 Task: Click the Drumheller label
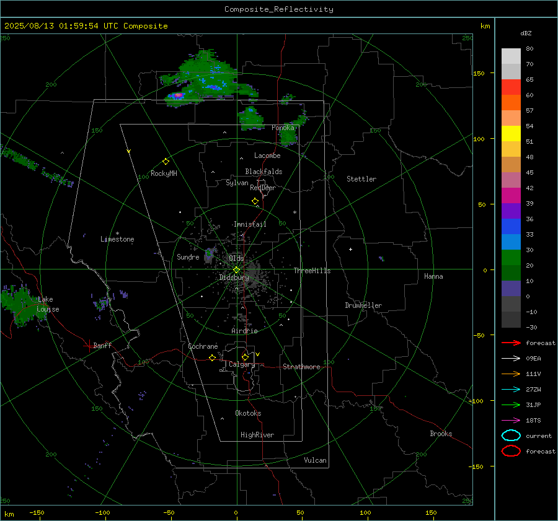[363, 305]
